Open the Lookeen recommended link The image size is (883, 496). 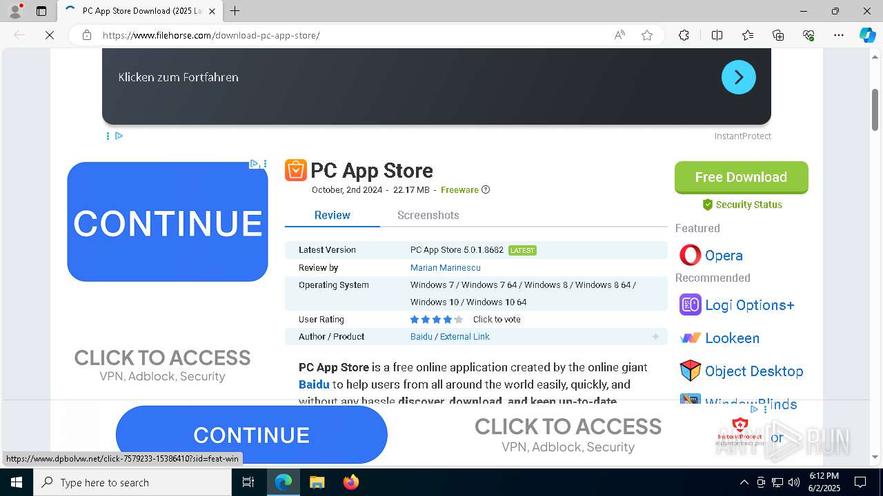732,338
